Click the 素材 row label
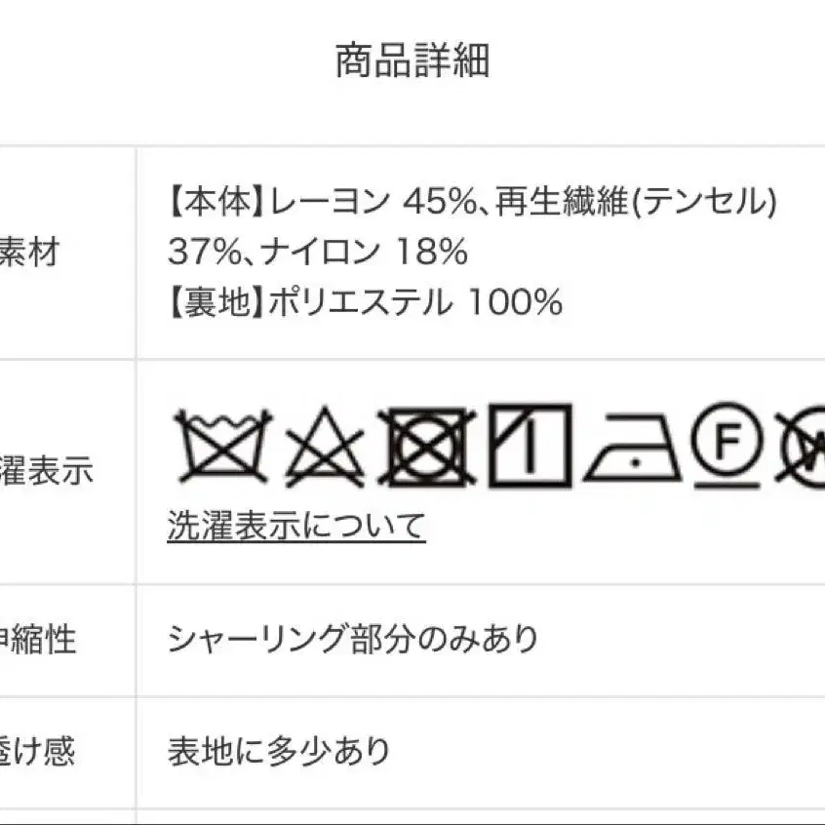The width and height of the screenshot is (825, 825). (29, 252)
